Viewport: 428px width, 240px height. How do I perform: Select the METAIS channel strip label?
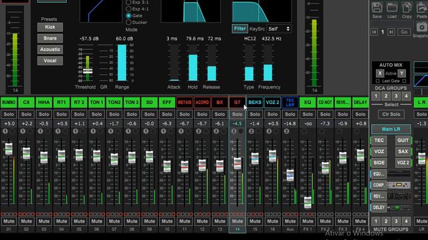click(x=185, y=102)
